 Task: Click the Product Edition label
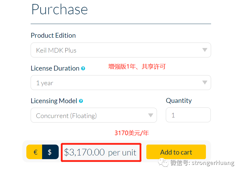point(53,35)
